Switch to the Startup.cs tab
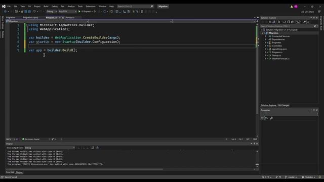The image size is (324, 182). pyautogui.click(x=70, y=18)
